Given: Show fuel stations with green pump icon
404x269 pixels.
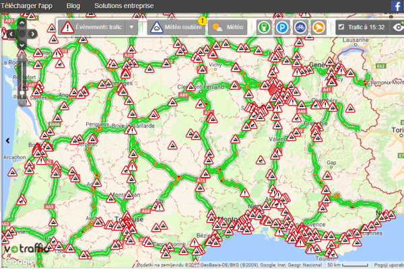Looking at the screenshot, I should 265,28.
